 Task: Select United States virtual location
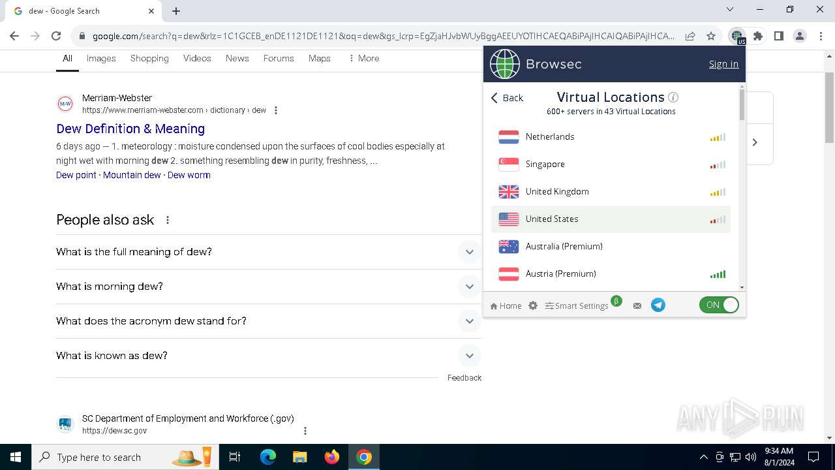coord(611,219)
